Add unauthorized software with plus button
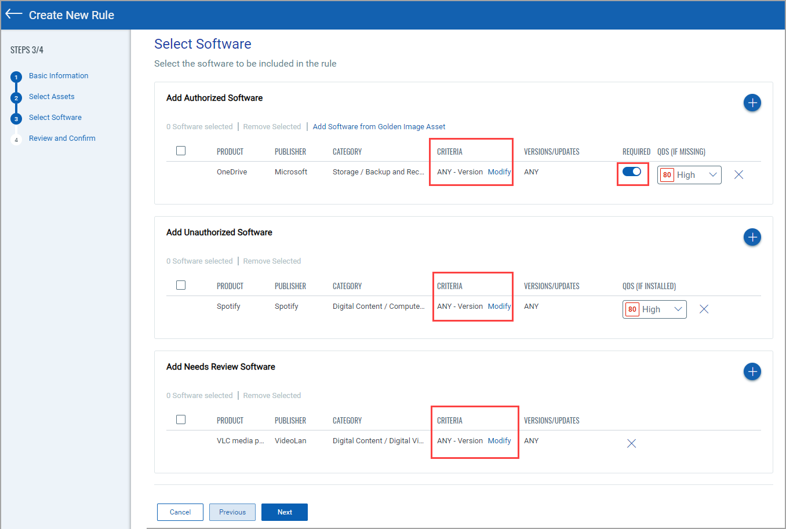The image size is (786, 529). [752, 237]
